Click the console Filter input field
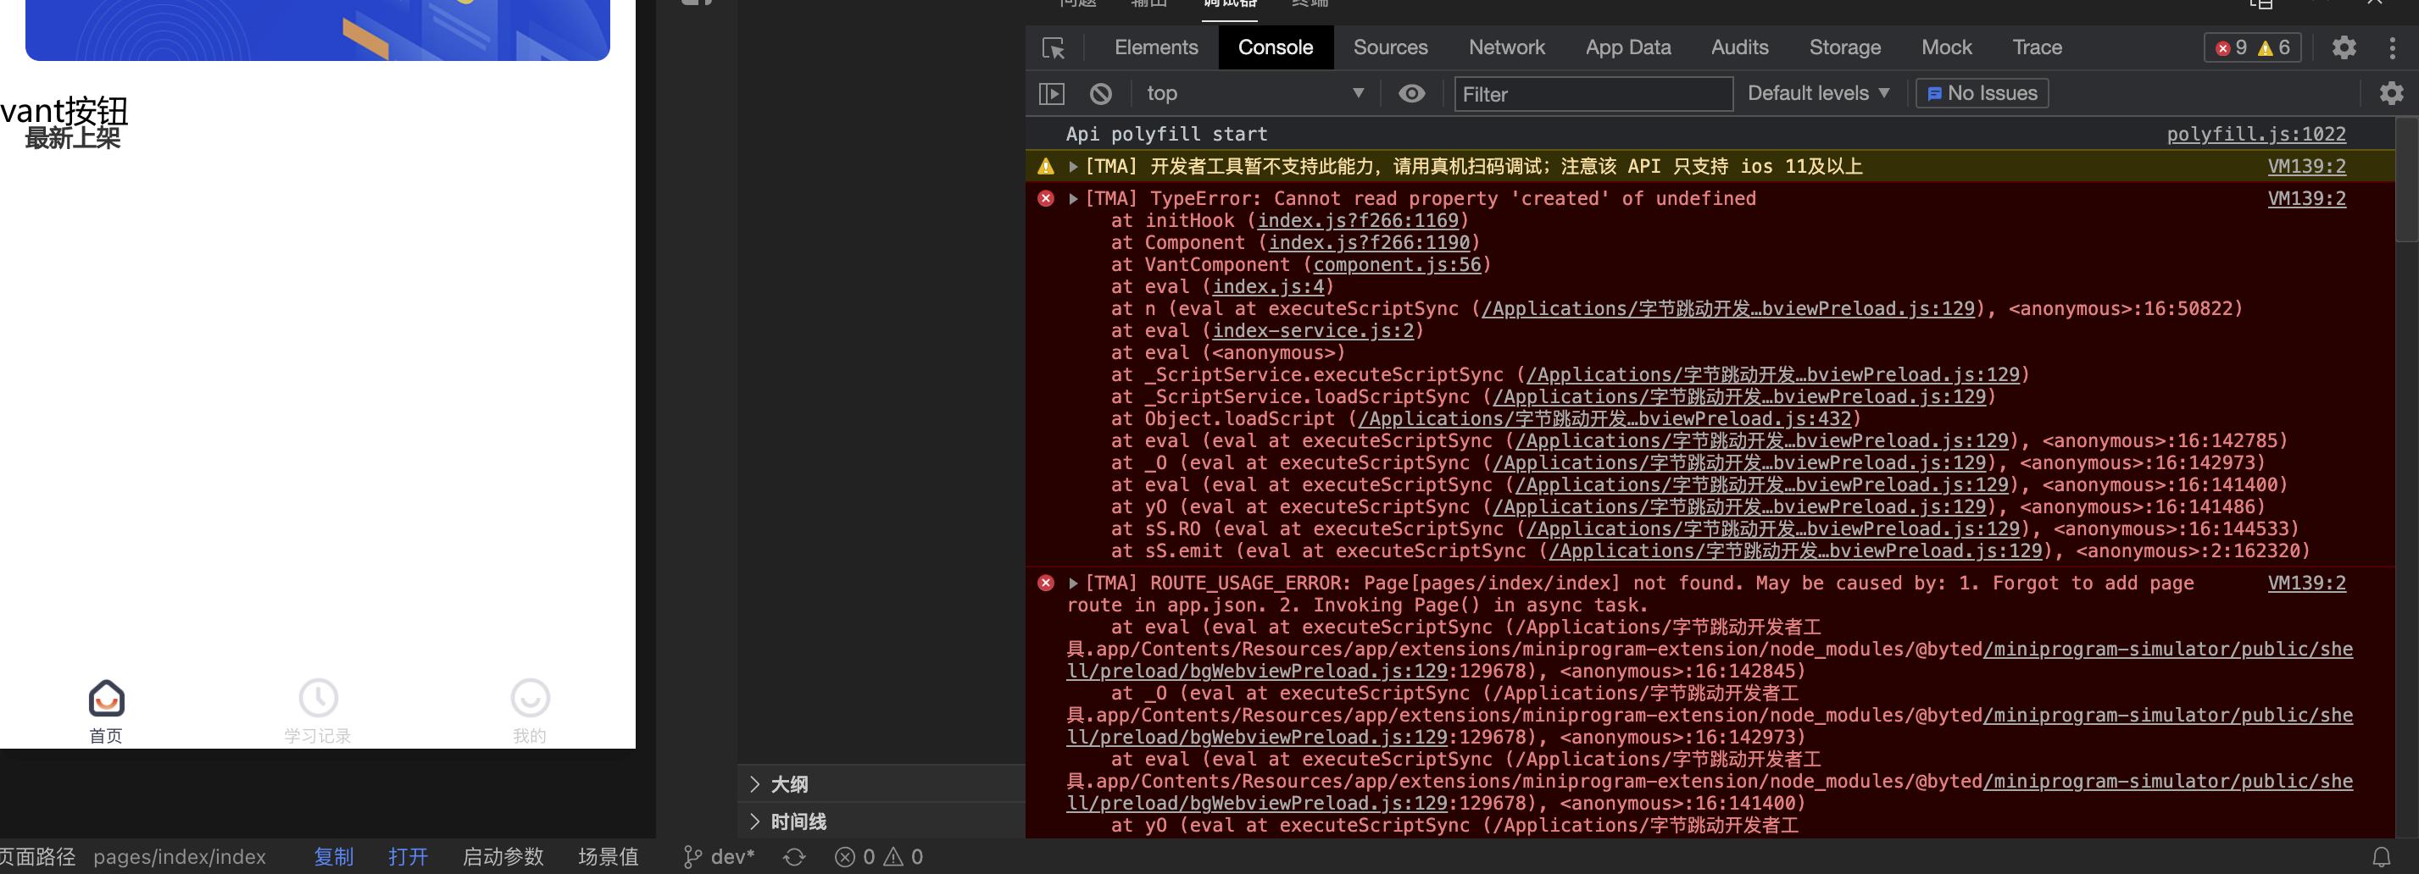 [x=1593, y=94]
